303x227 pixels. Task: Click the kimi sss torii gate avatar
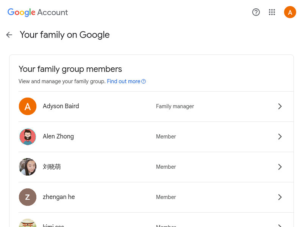[28, 223]
